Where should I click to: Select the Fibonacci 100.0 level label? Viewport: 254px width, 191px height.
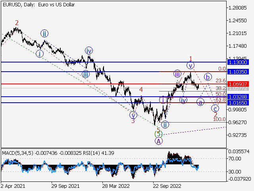(x=219, y=119)
